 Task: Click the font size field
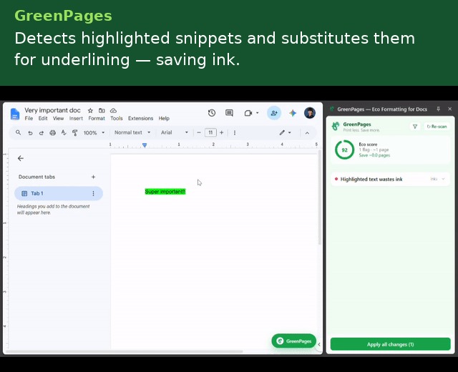210,132
